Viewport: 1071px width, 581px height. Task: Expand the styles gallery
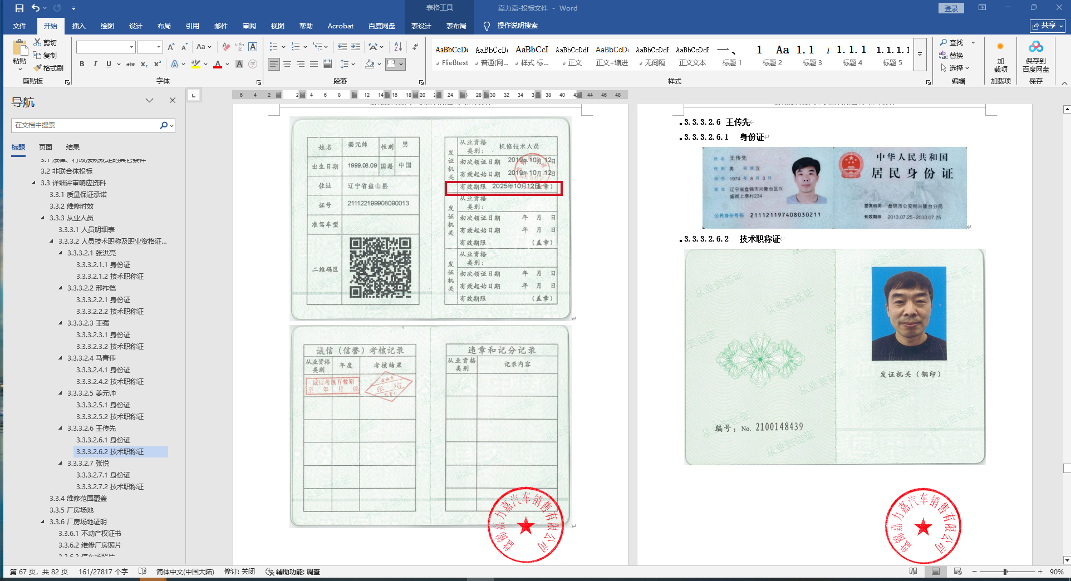click(920, 55)
